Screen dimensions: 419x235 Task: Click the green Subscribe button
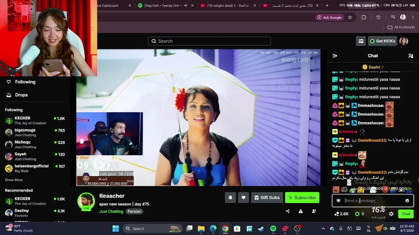click(x=302, y=197)
